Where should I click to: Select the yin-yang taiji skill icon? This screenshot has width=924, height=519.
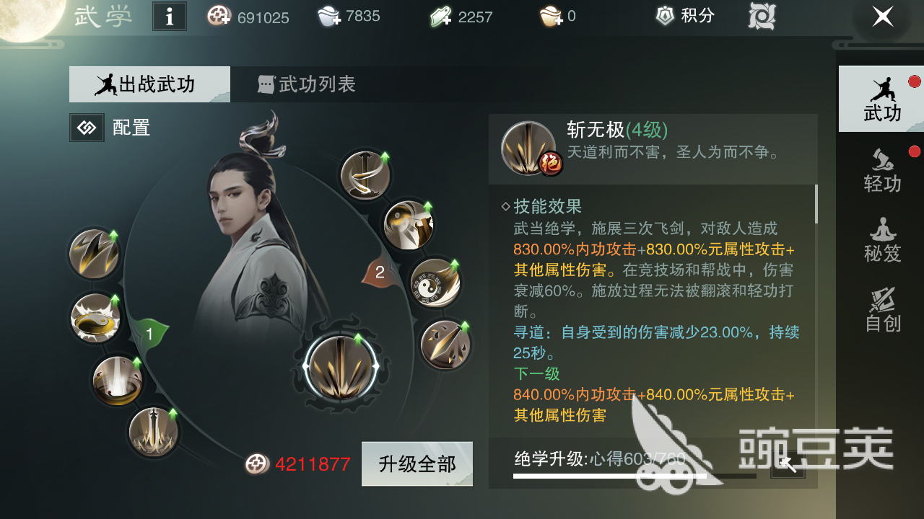pyautogui.click(x=435, y=283)
